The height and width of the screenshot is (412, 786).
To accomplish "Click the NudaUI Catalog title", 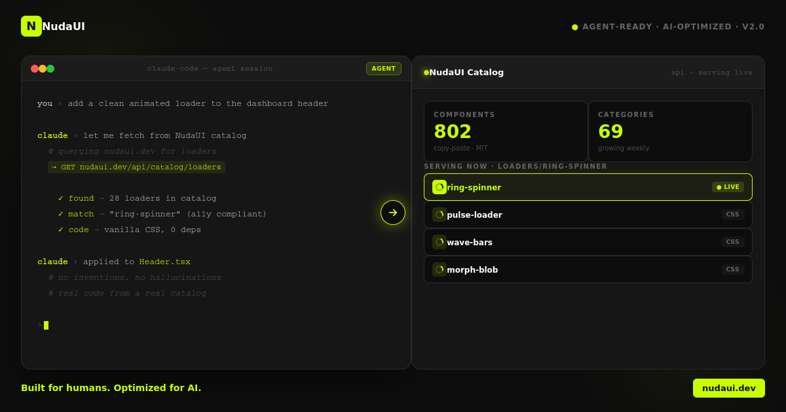I will pyautogui.click(x=466, y=73).
